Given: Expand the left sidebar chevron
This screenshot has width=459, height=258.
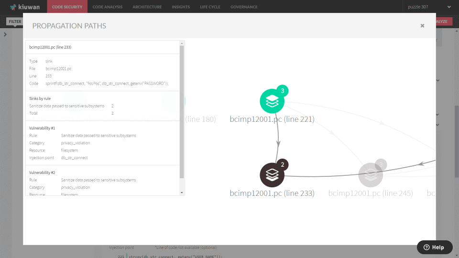Looking at the screenshot, I should (x=5, y=34).
